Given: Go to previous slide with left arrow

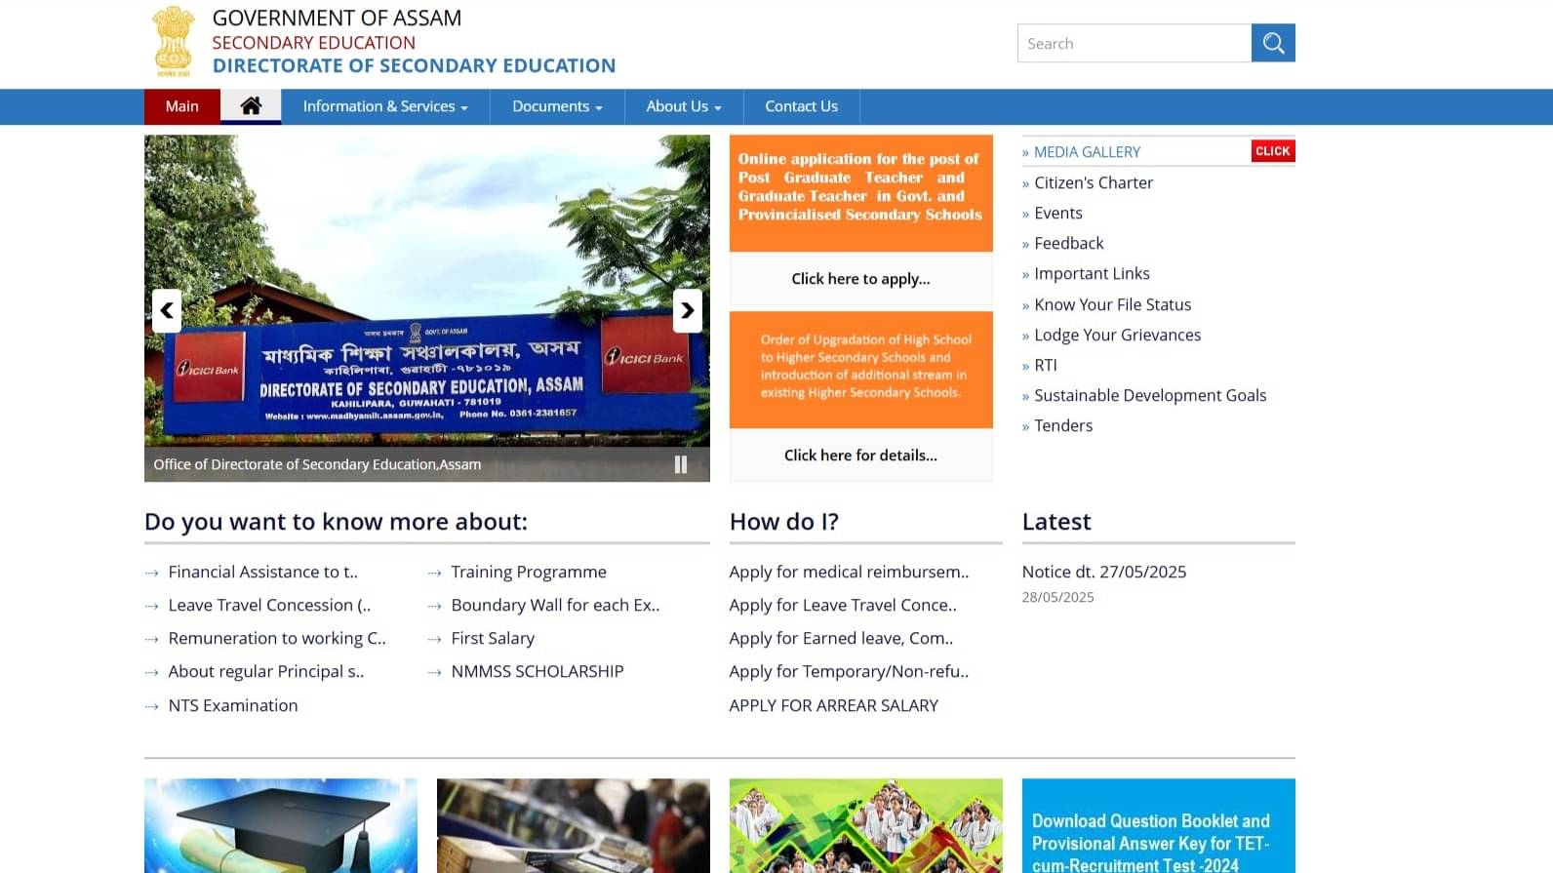Looking at the screenshot, I should [167, 310].
